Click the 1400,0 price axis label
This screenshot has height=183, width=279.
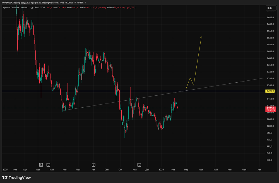coord(270,58)
